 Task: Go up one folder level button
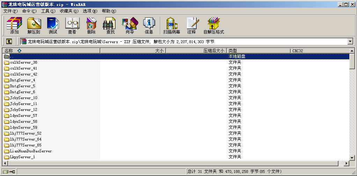(x=9, y=41)
